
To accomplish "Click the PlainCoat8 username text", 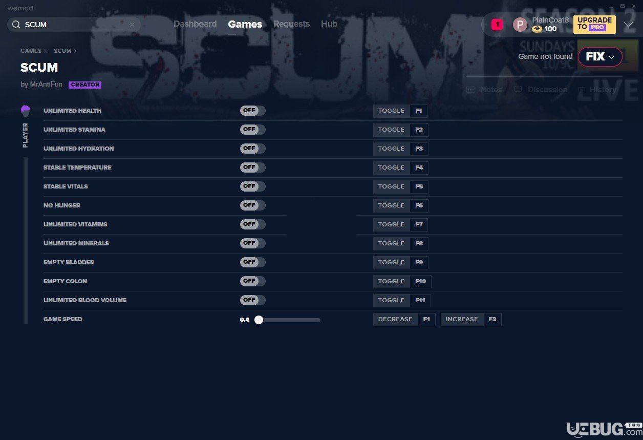I will coord(550,20).
